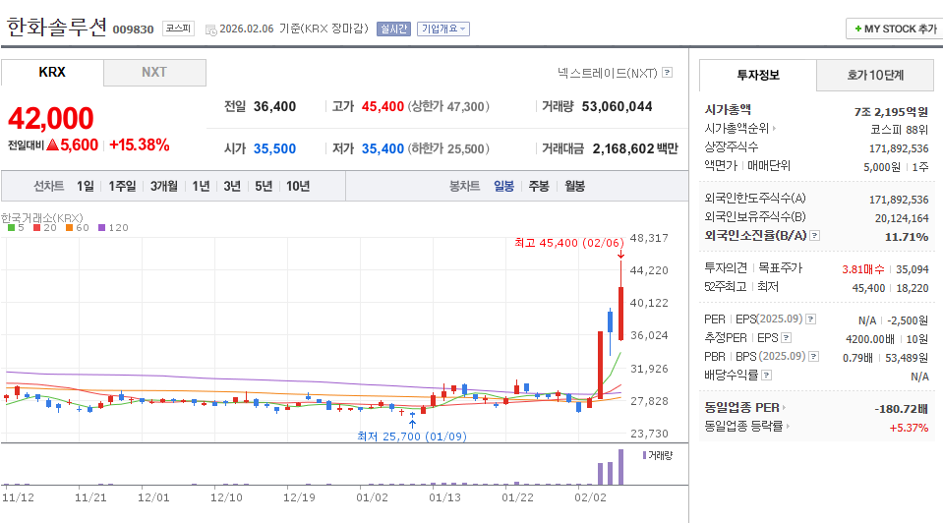
Task: Click the 3.81매수 investment opinion value
Action: tap(863, 269)
